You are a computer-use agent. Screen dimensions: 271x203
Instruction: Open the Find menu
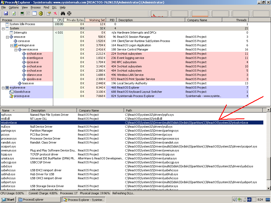point(46,7)
